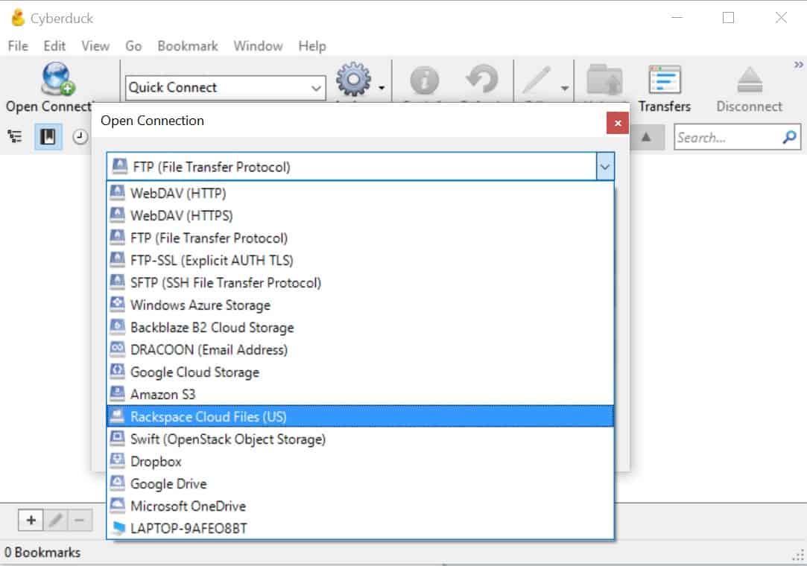Close the Open Connection dialog
Screen dimensions: 807x566
tap(618, 122)
